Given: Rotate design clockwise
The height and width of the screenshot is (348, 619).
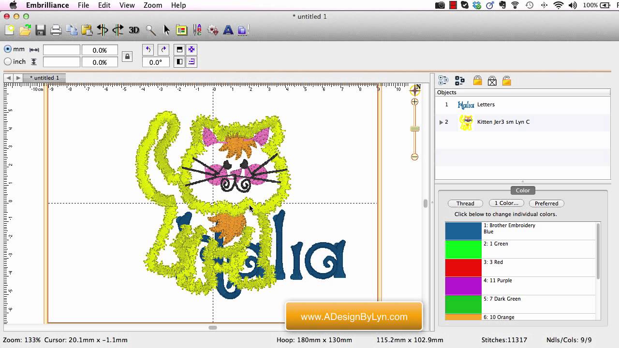Looking at the screenshot, I should (x=163, y=49).
